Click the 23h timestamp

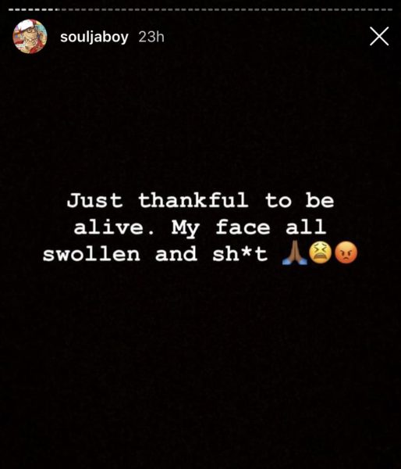tap(151, 37)
